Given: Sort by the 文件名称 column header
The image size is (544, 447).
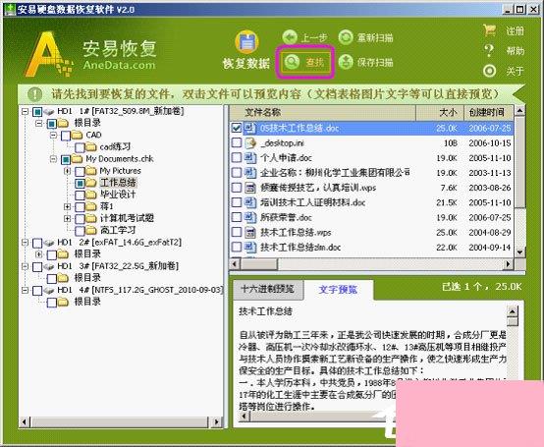Looking at the screenshot, I should [323, 112].
